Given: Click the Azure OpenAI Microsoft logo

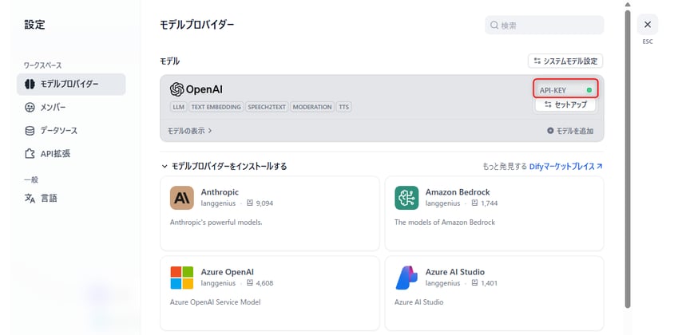Looking at the screenshot, I should tap(182, 278).
